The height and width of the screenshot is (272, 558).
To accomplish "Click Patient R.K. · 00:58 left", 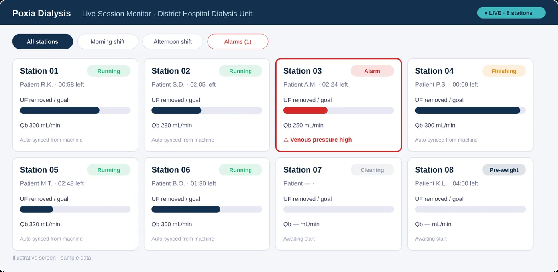I will coord(52,84).
